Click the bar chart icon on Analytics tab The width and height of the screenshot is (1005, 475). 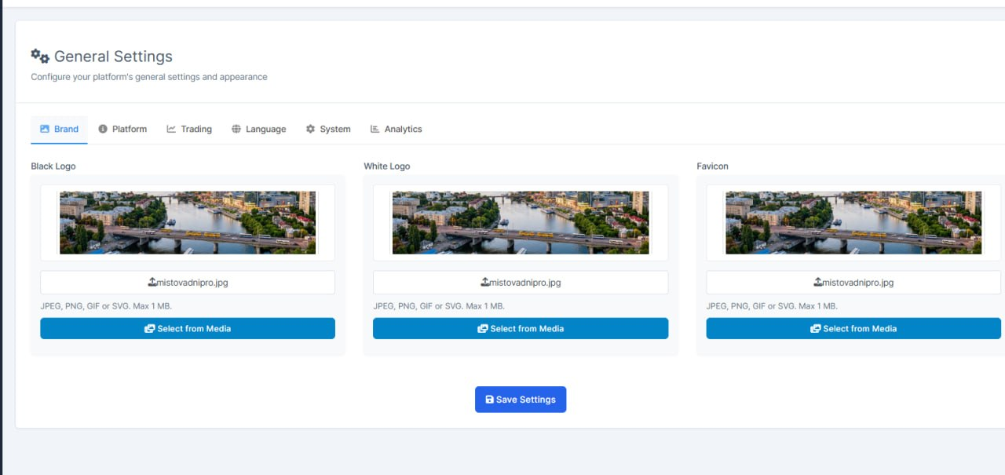click(x=375, y=129)
